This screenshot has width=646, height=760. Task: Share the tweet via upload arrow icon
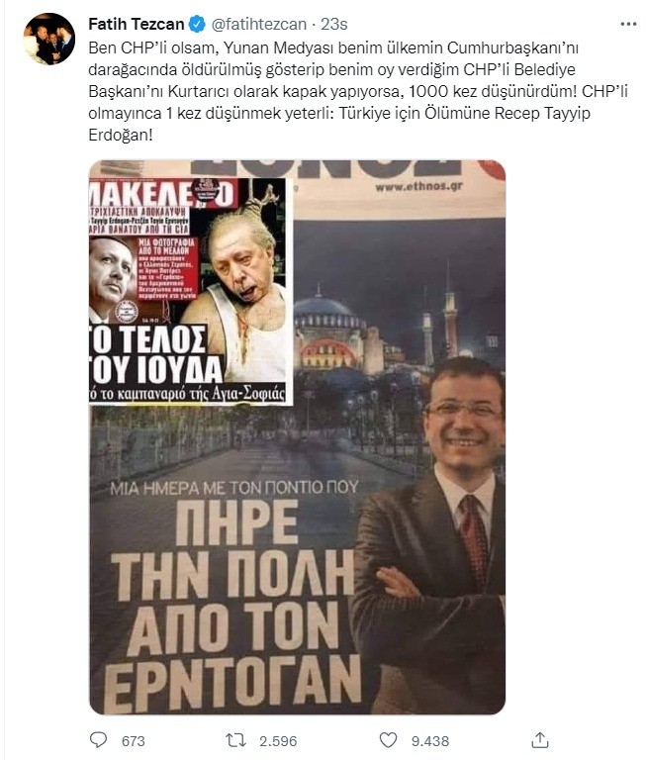click(540, 739)
